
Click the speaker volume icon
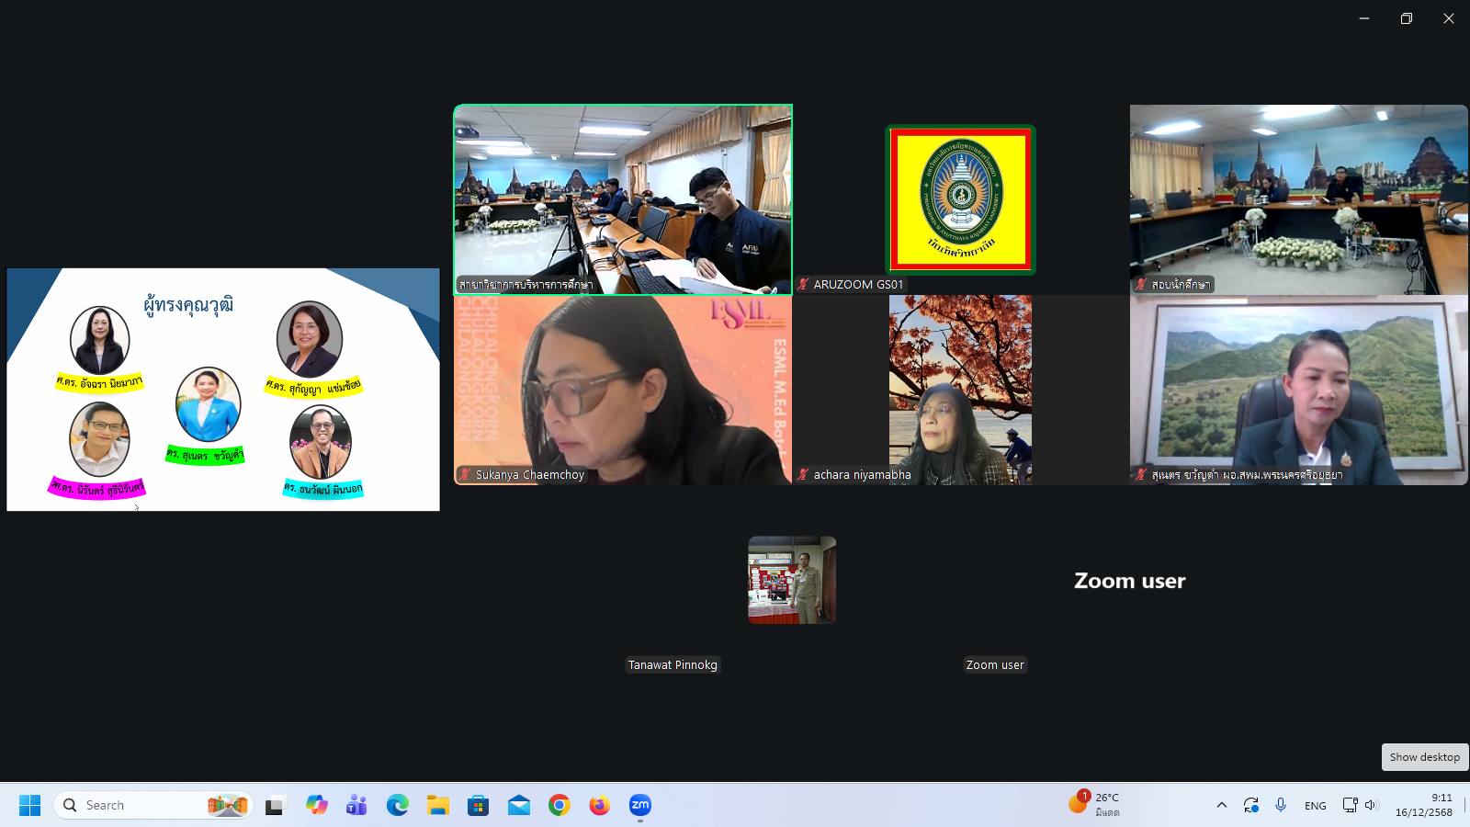click(x=1371, y=805)
